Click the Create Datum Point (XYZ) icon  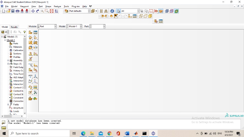coord(30,76)
